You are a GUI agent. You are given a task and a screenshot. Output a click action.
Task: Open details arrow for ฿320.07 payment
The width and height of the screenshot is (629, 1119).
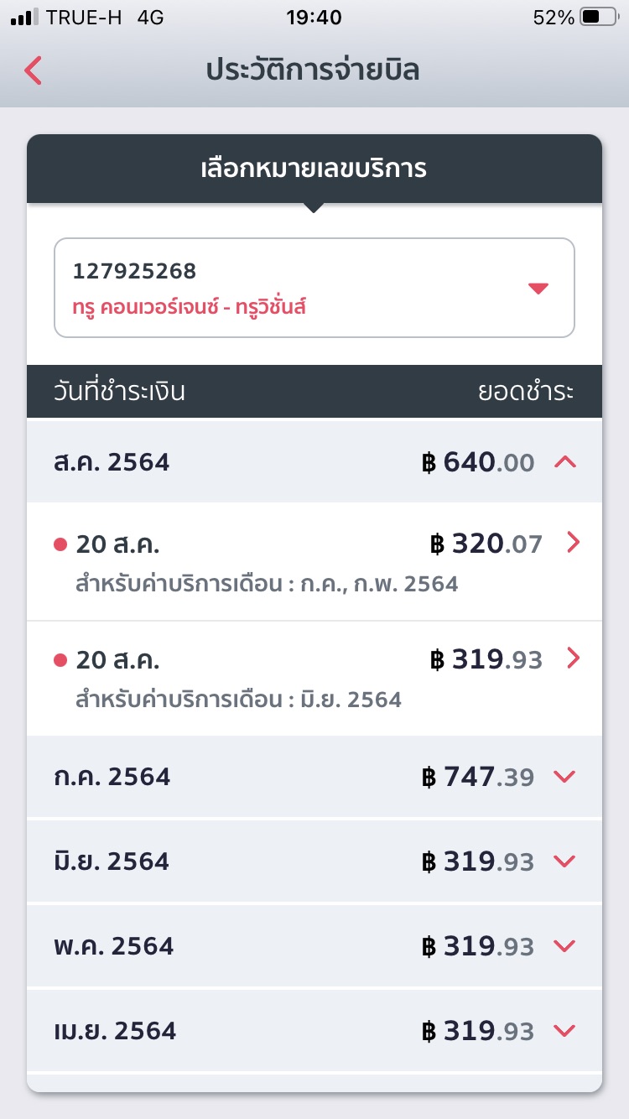574,544
